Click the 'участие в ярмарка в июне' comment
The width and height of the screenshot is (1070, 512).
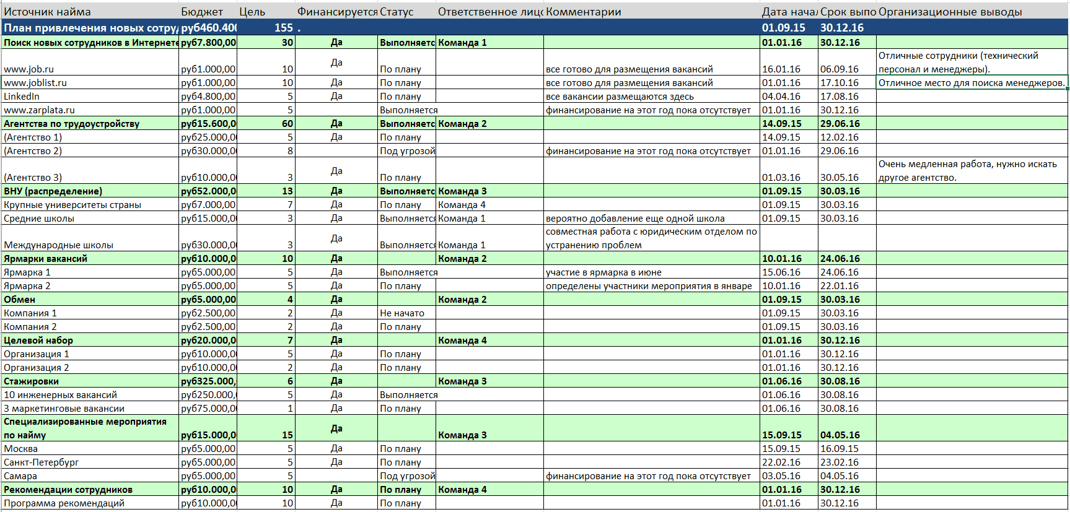pos(652,272)
